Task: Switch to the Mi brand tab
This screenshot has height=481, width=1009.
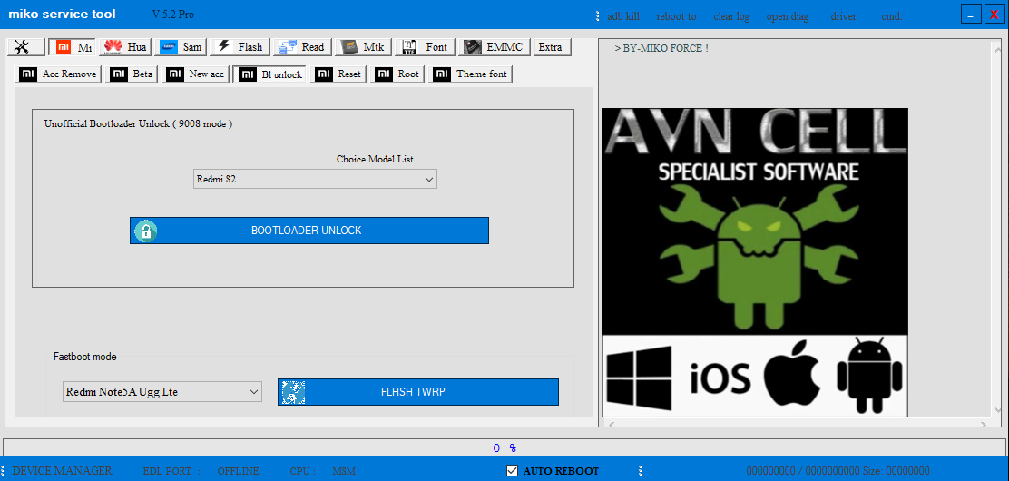Action: (73, 47)
